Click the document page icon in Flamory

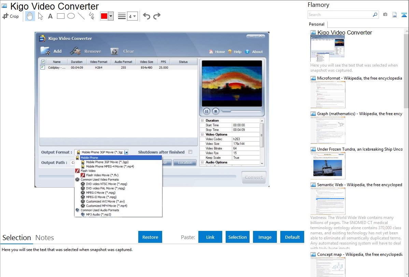point(395,15)
